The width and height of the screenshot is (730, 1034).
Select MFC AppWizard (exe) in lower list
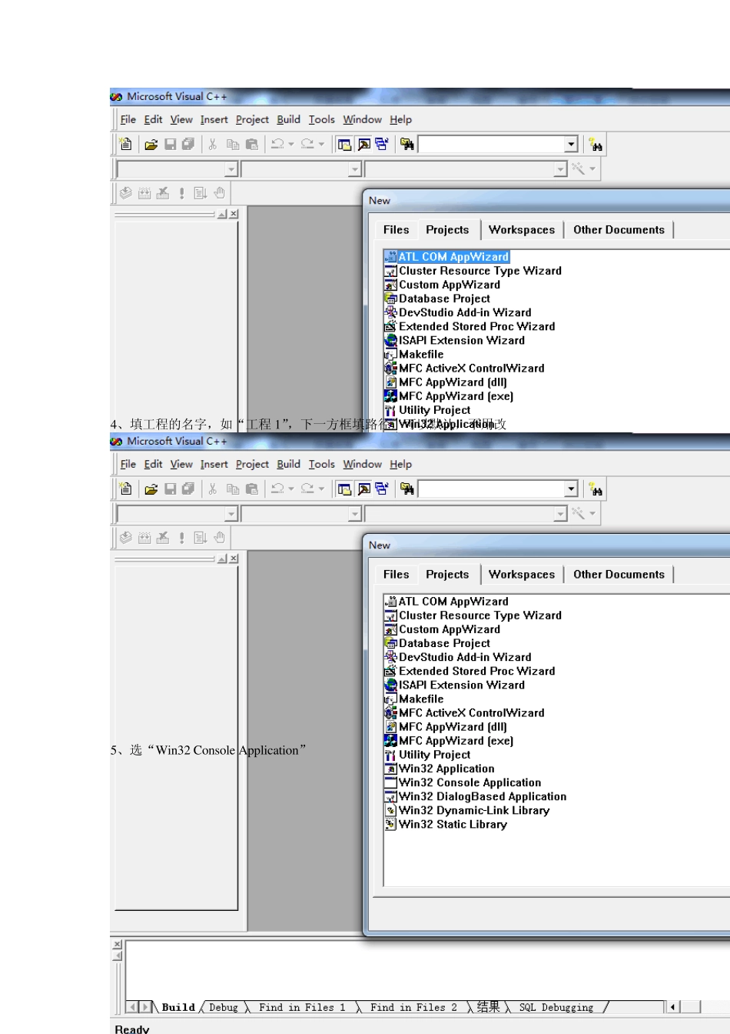[x=449, y=741]
